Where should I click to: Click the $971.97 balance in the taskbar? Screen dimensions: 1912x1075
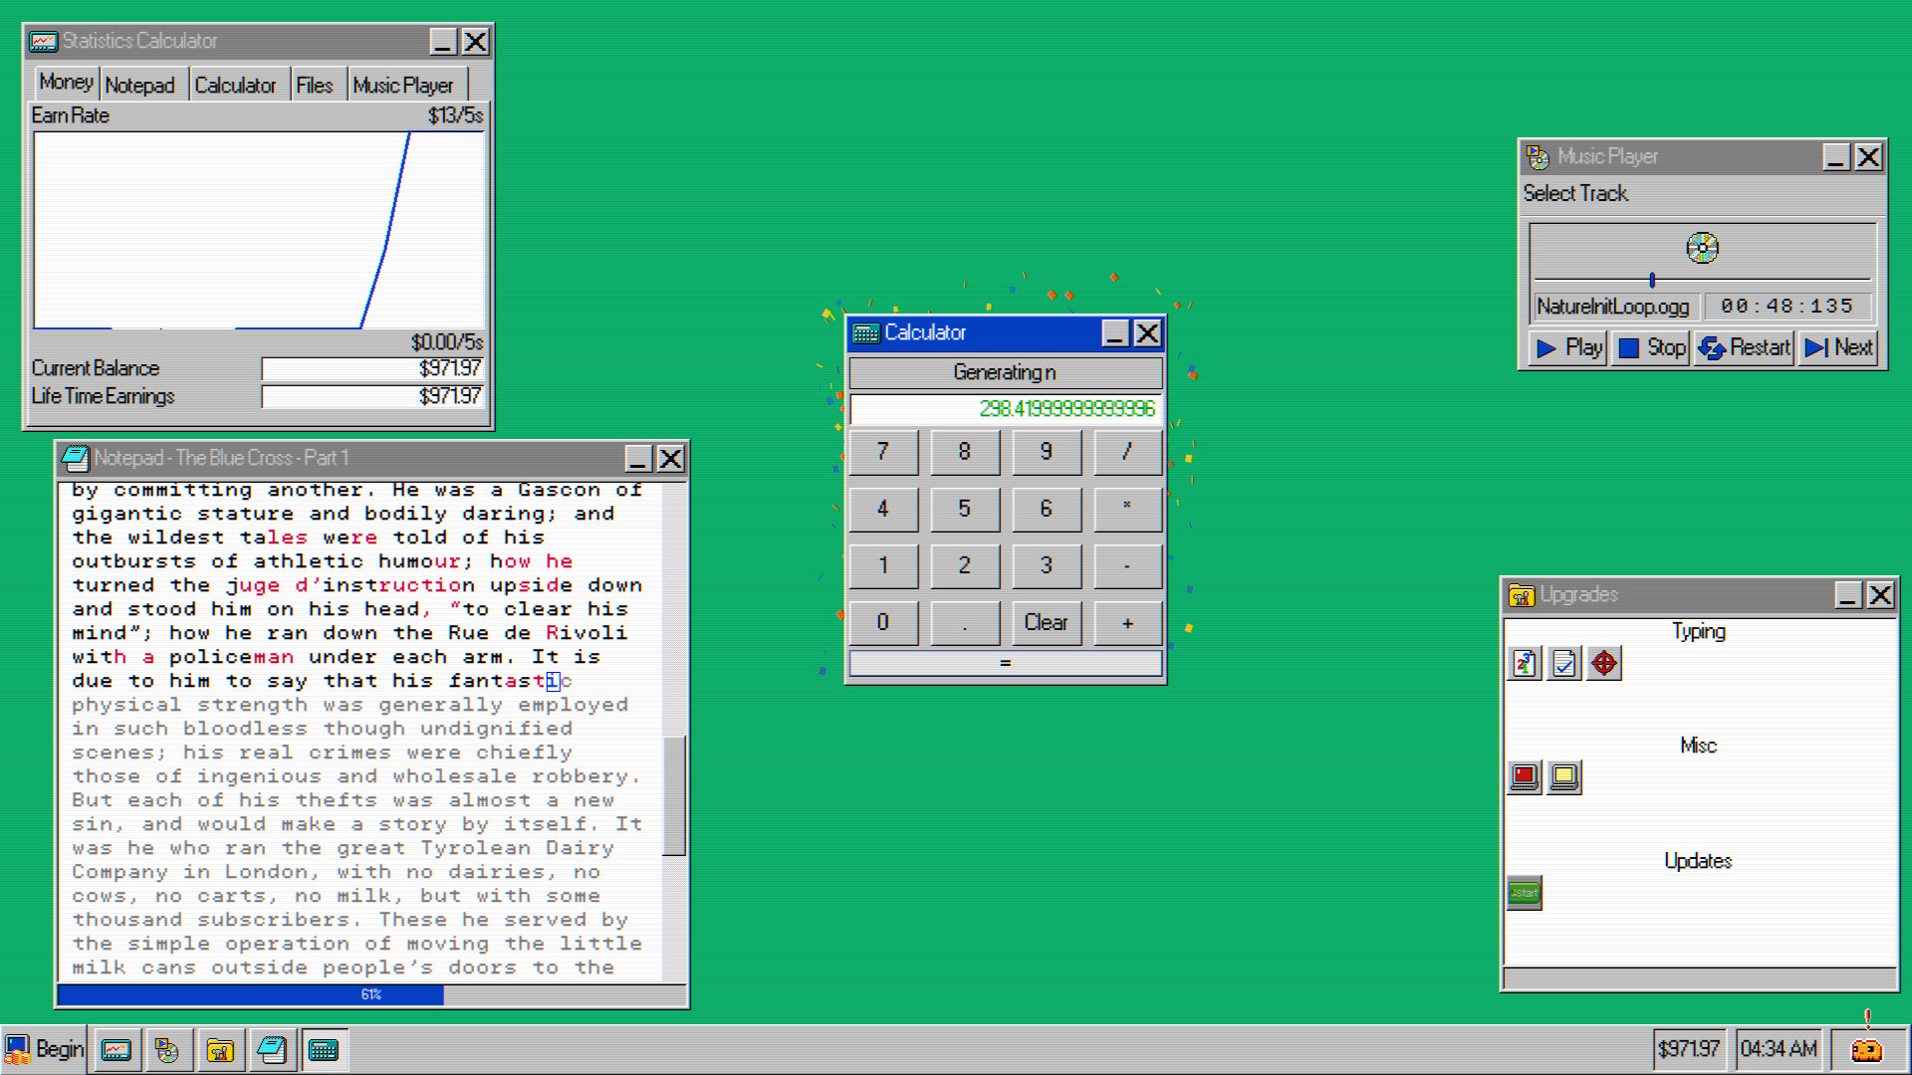click(1688, 1049)
